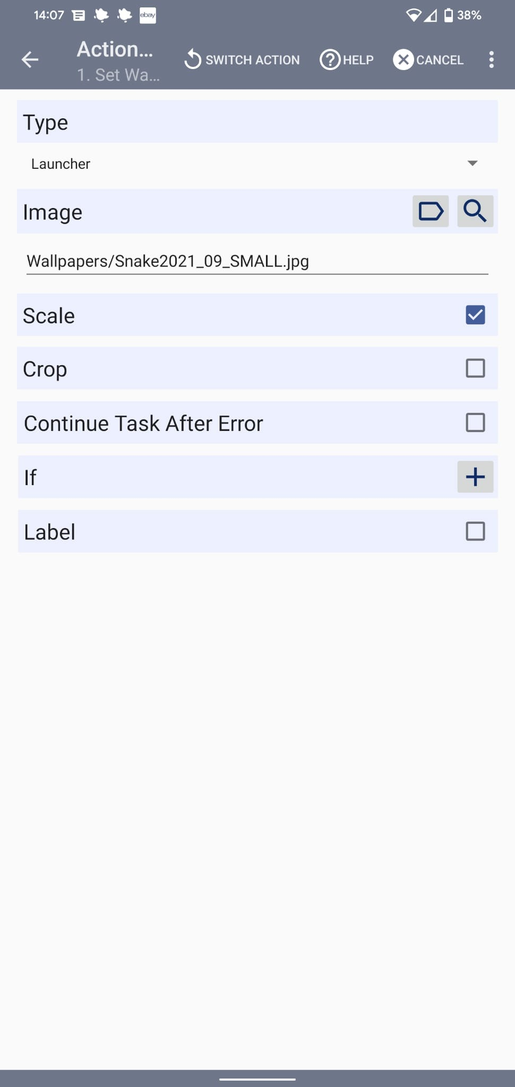The height and width of the screenshot is (1087, 515).
Task: Expand the Type dropdown arrow
Action: point(472,163)
